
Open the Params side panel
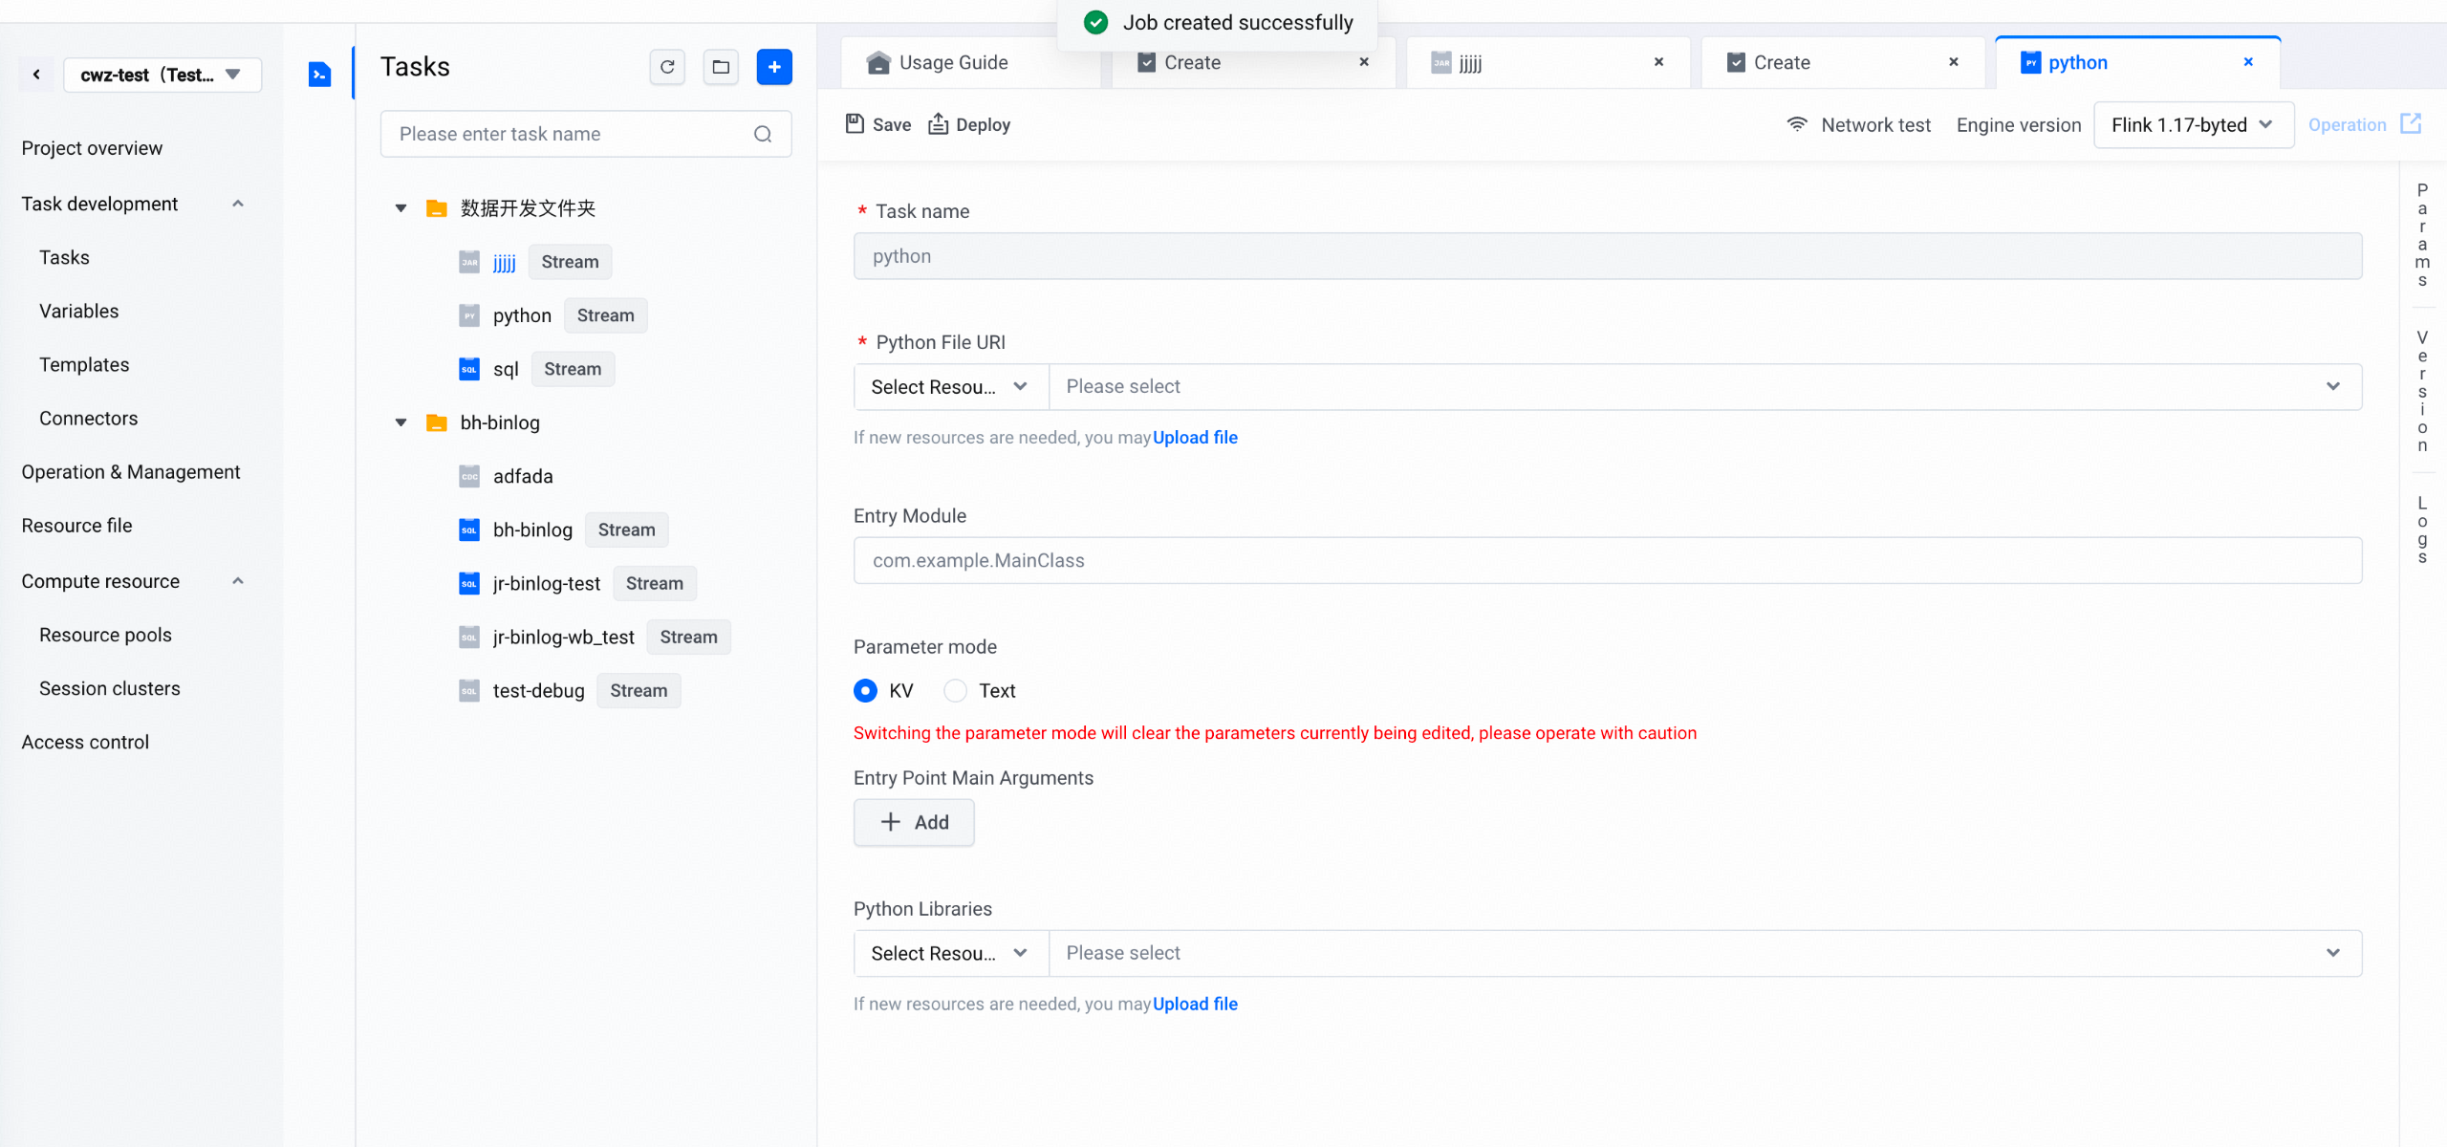(x=2422, y=235)
